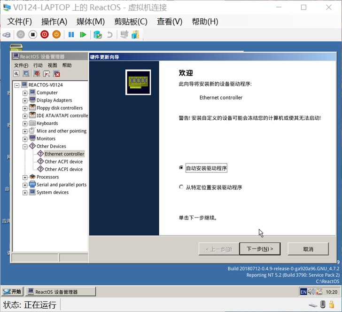Viewport: 342px width, 312px height.
Task: Click the recycle bin desktop icon
Action: (x=16, y=47)
